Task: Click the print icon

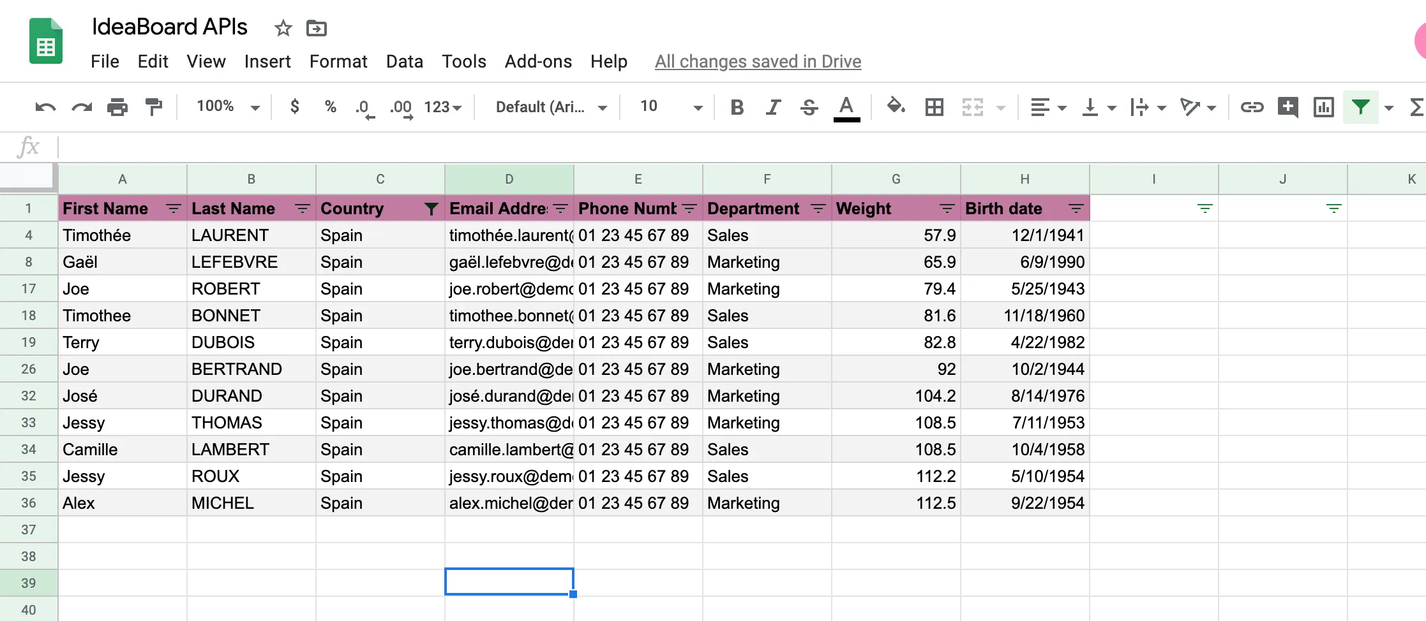Action: coord(117,107)
